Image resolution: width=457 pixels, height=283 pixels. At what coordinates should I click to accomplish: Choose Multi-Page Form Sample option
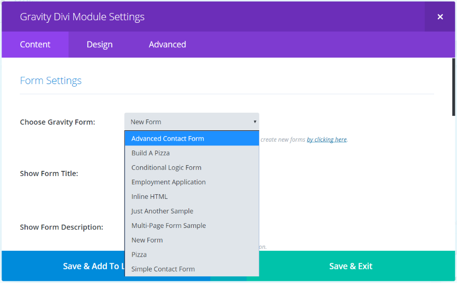pyautogui.click(x=168, y=226)
